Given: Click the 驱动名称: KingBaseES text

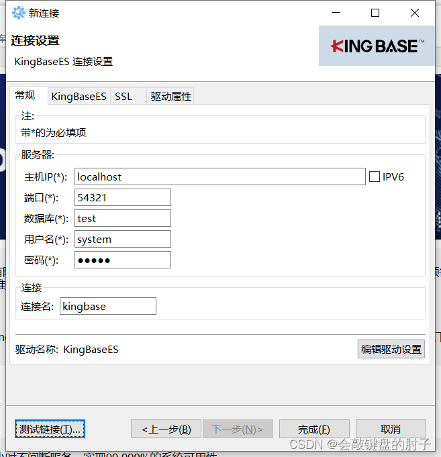Looking at the screenshot, I should [x=66, y=349].
